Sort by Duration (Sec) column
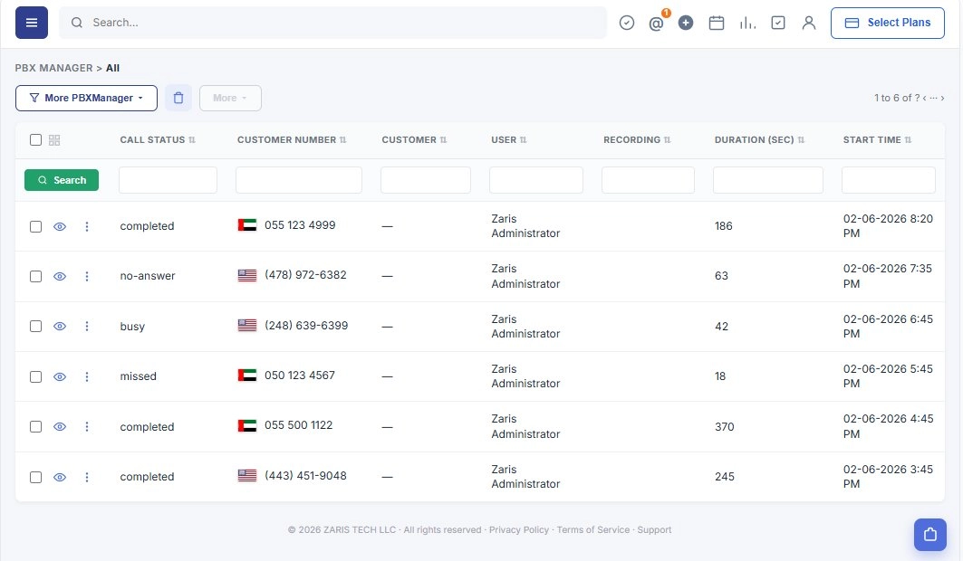 coord(759,139)
